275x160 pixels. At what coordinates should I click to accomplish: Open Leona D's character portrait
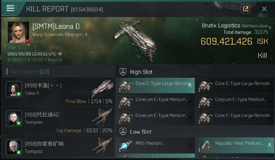[19, 32]
